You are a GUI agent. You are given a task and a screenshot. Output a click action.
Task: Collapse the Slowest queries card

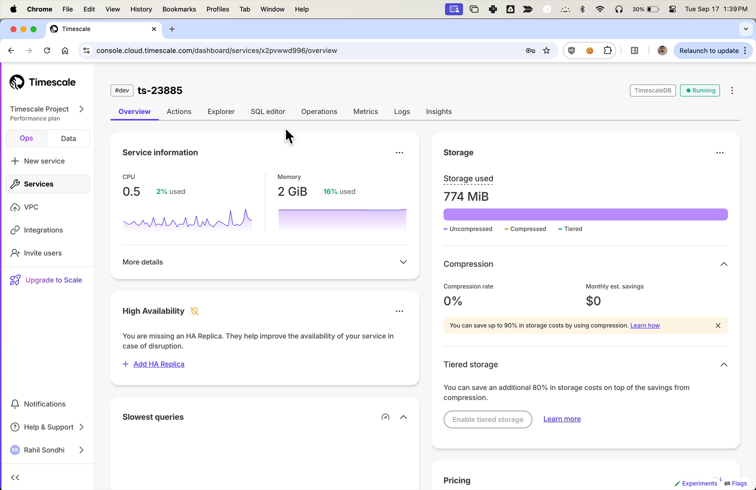click(x=403, y=417)
